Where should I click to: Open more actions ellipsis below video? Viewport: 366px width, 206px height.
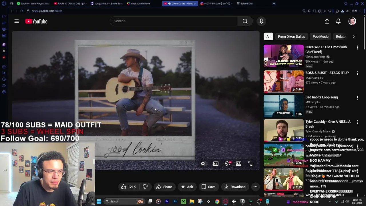pos(255,187)
